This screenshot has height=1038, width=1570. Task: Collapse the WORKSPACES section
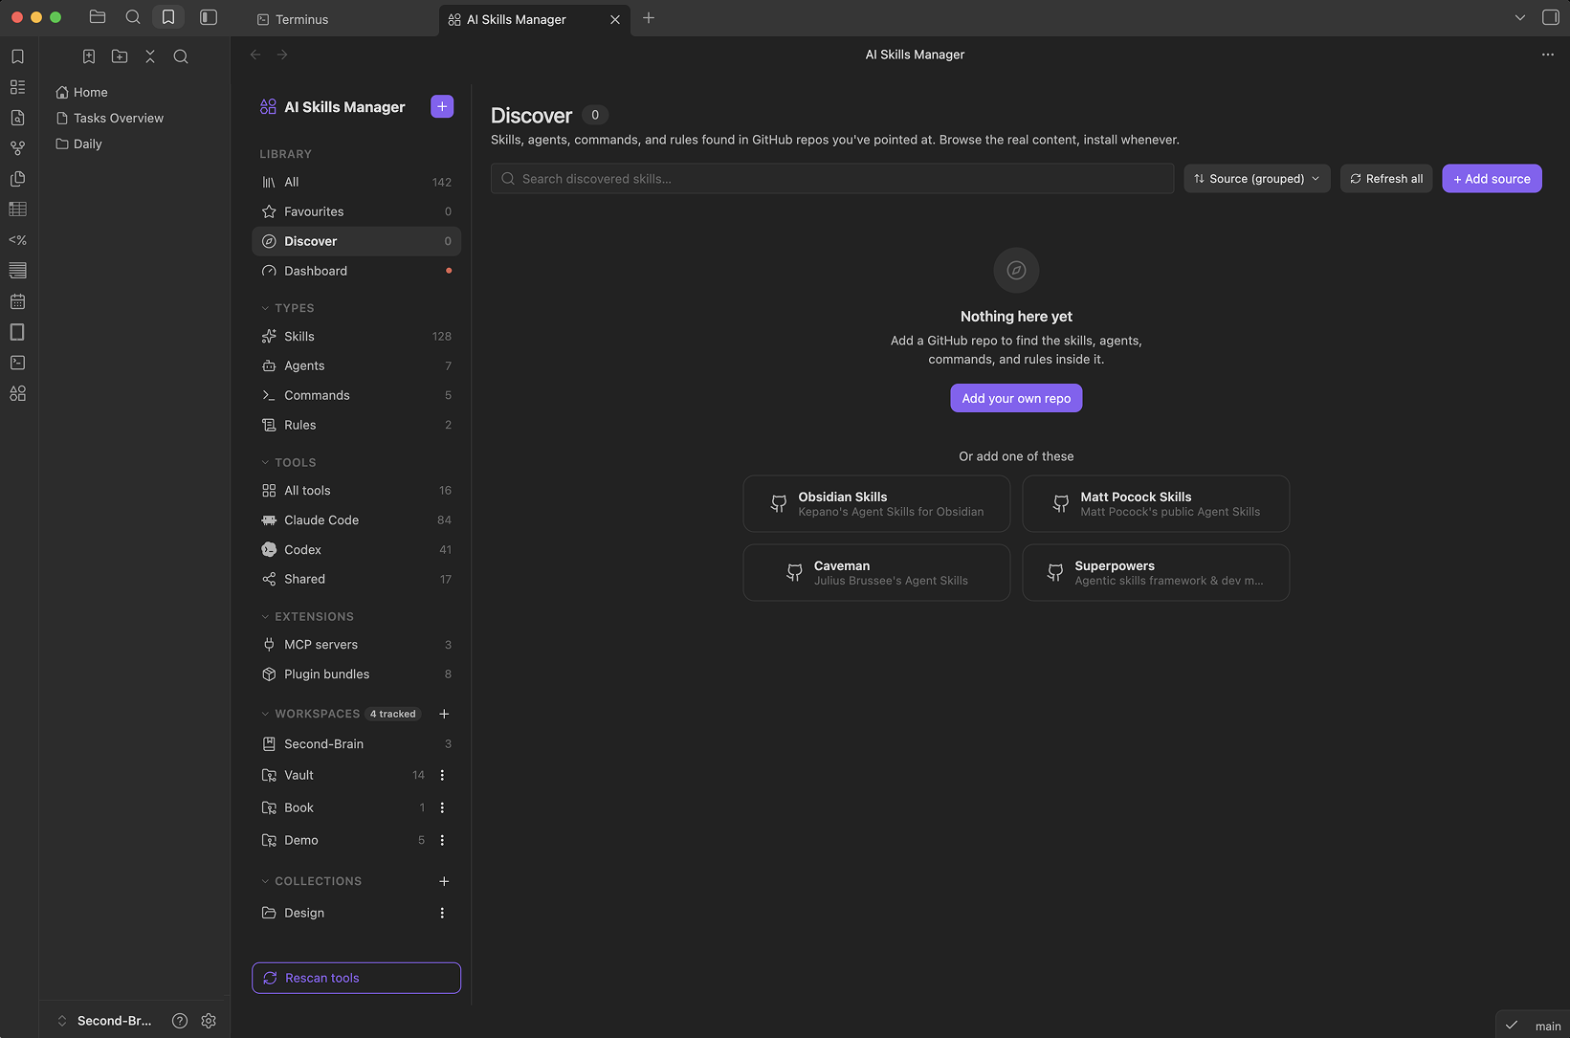point(310,714)
